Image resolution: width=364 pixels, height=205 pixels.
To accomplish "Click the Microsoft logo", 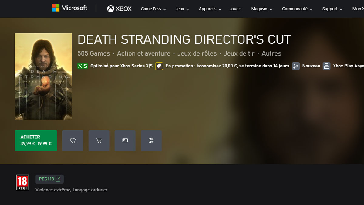I will point(69,8).
